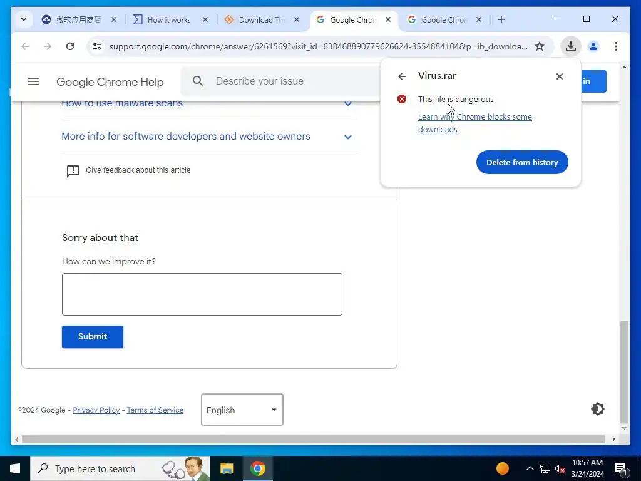641x481 pixels.
Task: Open the tab search dropdown arrow
Action: (24, 19)
